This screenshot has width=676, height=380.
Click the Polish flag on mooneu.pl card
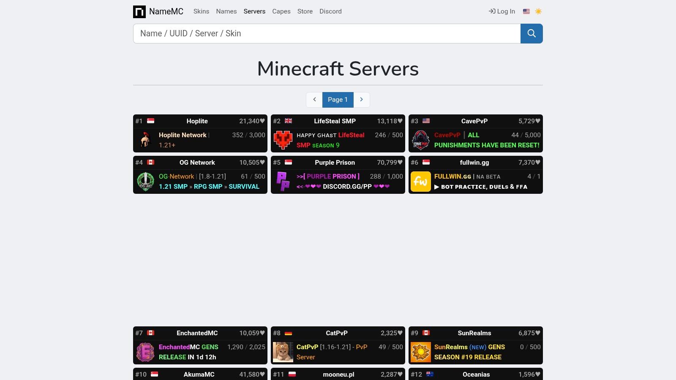pyautogui.click(x=292, y=374)
